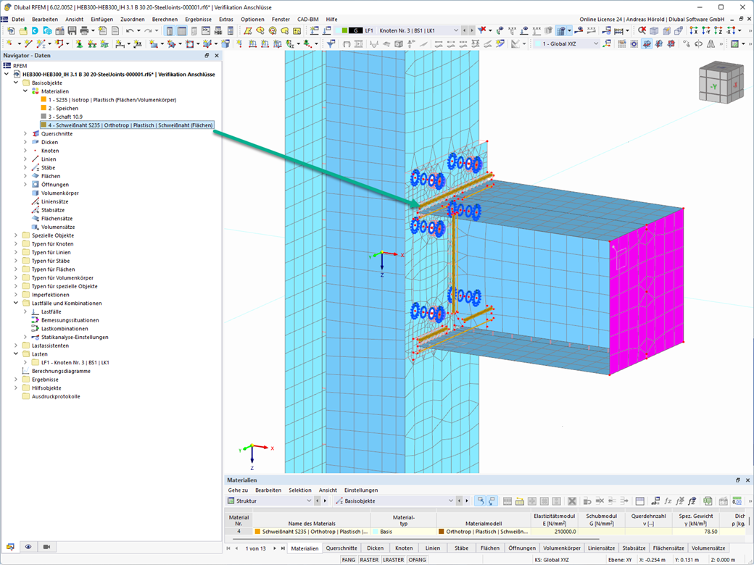Screen dimensions: 754x565
Task: Click the view in Z direction icon
Action: [718, 30]
